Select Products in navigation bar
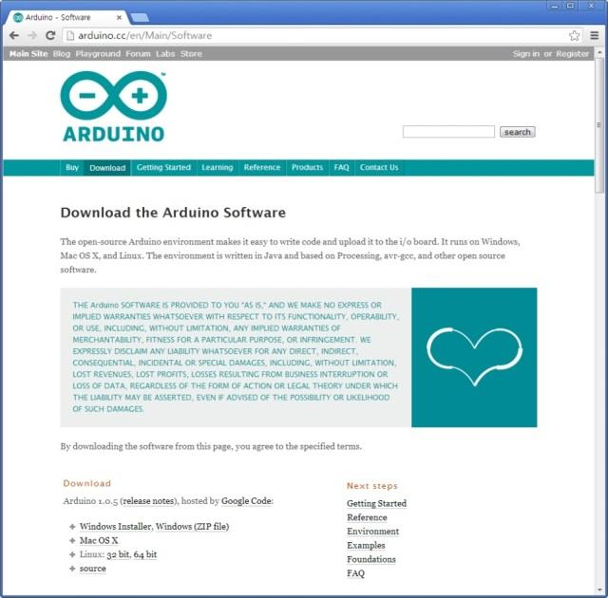 [x=307, y=167]
